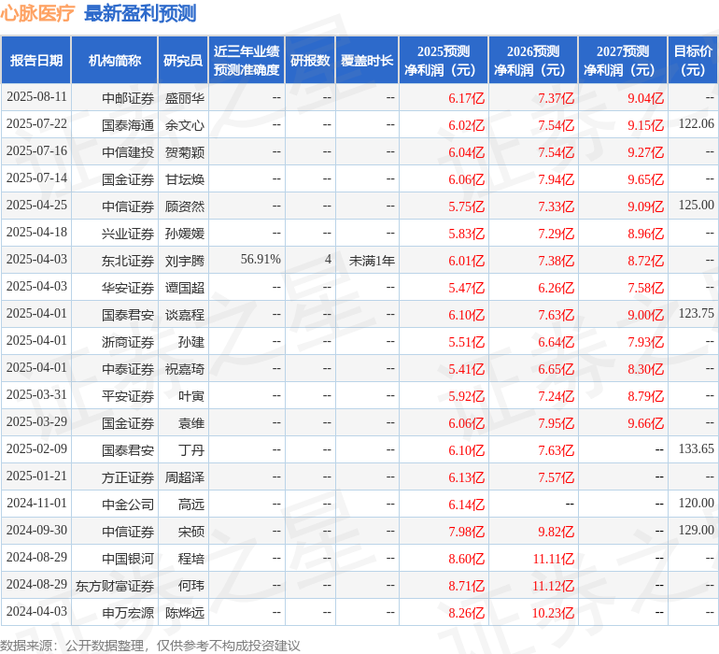
Task: Click institution 中信建投
Action: click(128, 152)
